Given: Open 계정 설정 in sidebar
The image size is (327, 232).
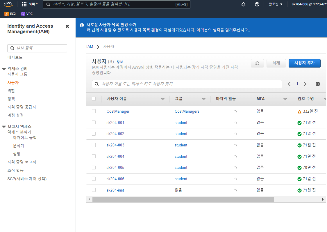Looking at the screenshot, I should [15, 115].
